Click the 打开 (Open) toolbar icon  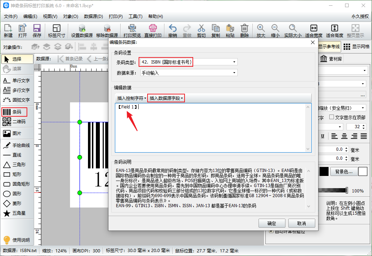[23, 31]
